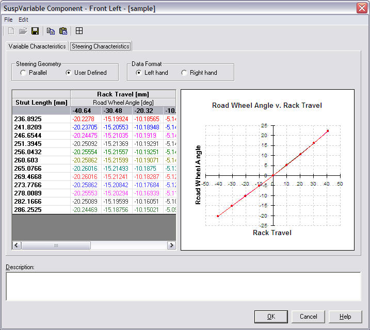Click the Paste clipboard icon
The image size is (370, 330).
point(63,31)
